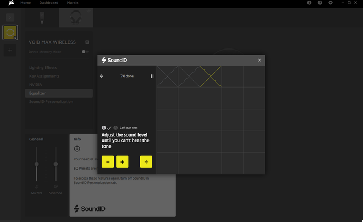
Task: Click the Corsair logo
Action: [9, 3]
